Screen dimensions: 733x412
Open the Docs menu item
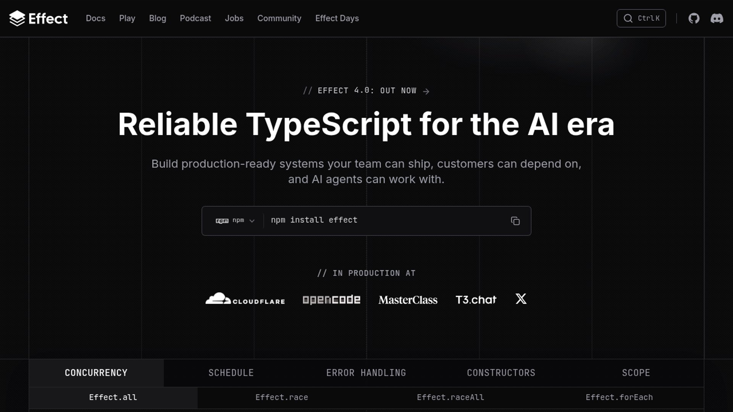[95, 18]
